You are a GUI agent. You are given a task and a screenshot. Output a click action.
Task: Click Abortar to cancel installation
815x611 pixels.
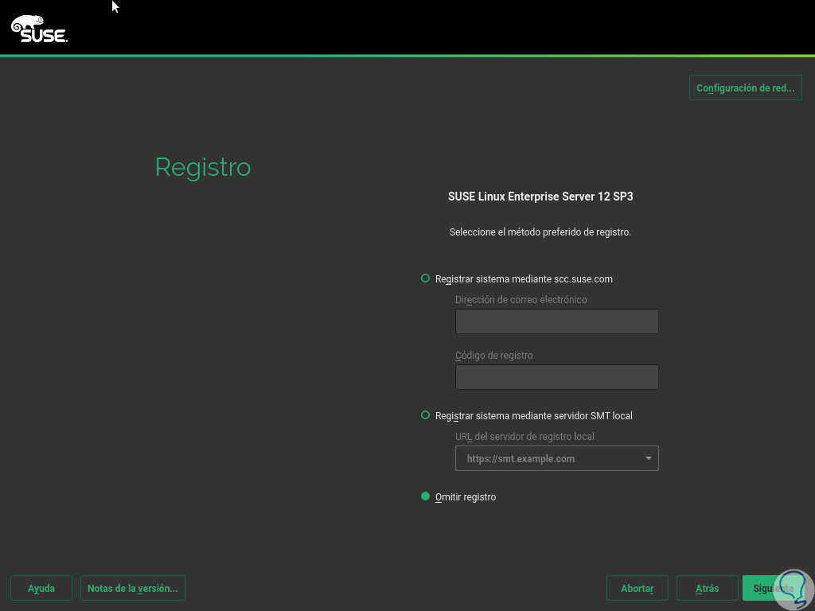(x=638, y=588)
